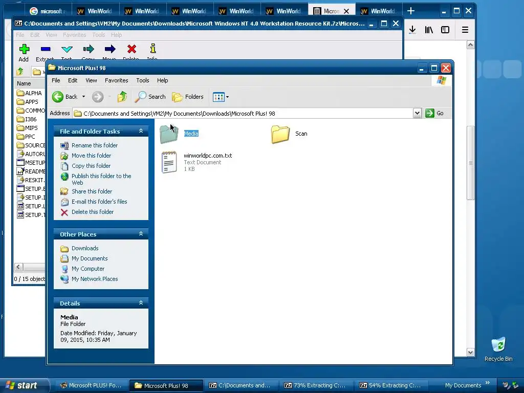Open the Recycle Bin desktop icon
Image resolution: width=524 pixels, height=393 pixels.
tap(498, 349)
